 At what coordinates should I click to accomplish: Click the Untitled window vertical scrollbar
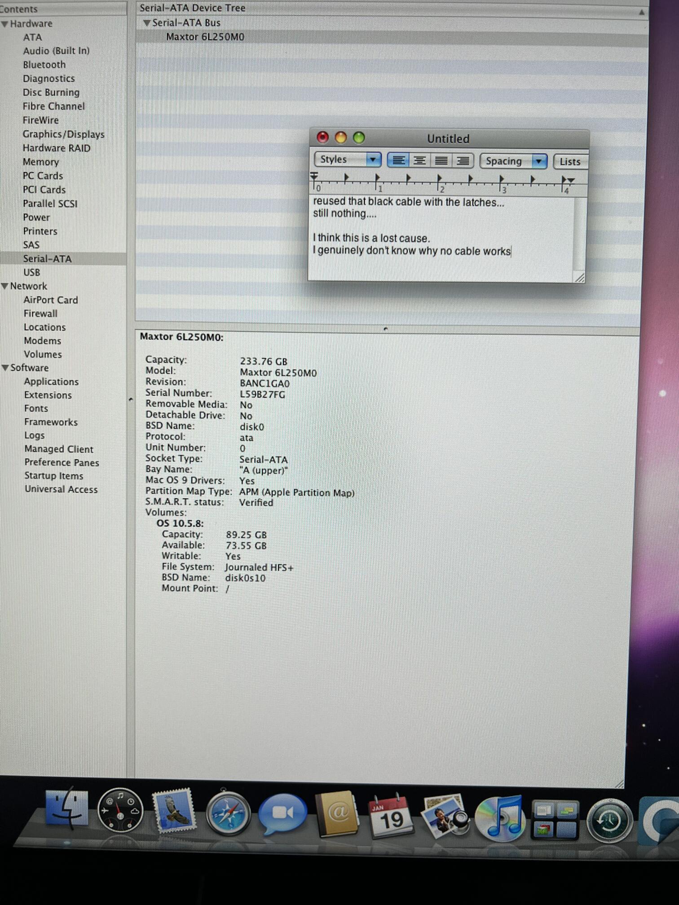point(580,234)
